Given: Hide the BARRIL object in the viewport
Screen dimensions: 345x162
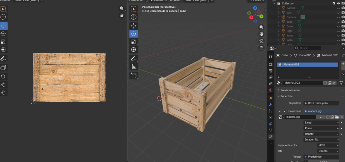Looking at the screenshot, I should click(338, 7).
